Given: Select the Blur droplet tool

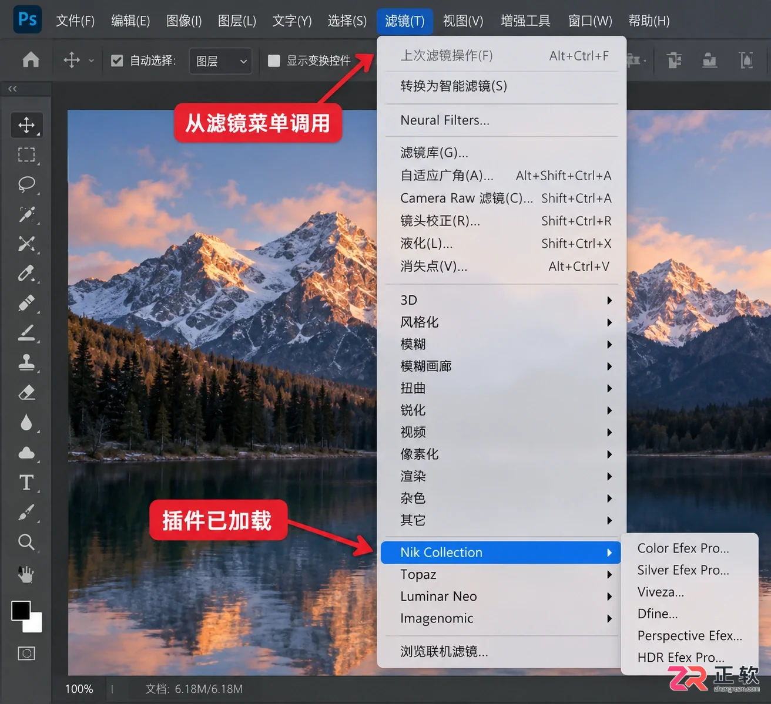Looking at the screenshot, I should tap(26, 423).
